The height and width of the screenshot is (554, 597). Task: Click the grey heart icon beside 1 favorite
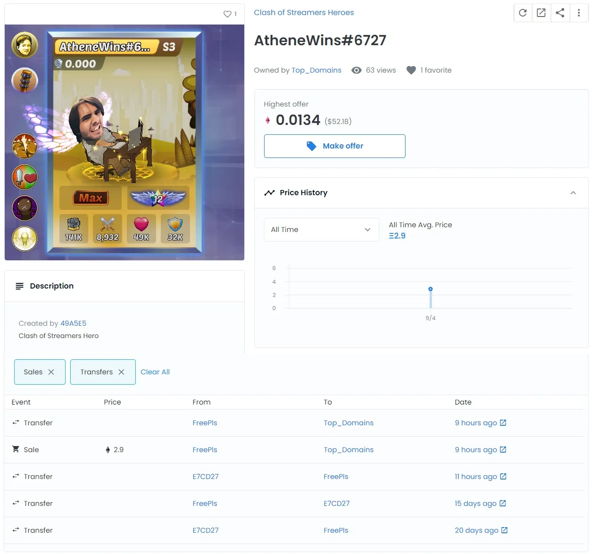tap(411, 70)
